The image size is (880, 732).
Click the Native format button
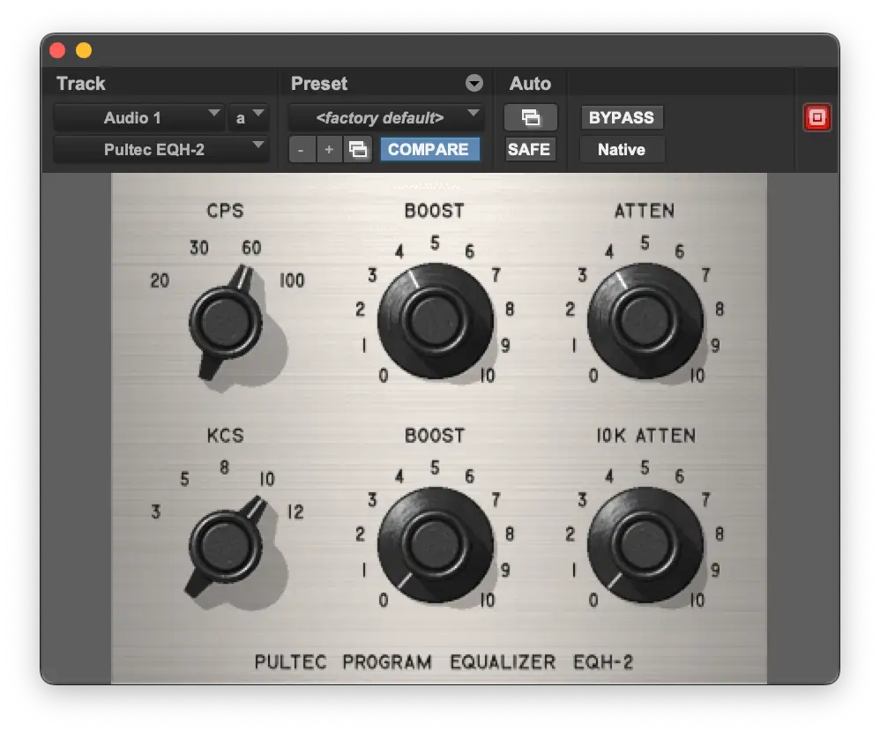pos(621,150)
